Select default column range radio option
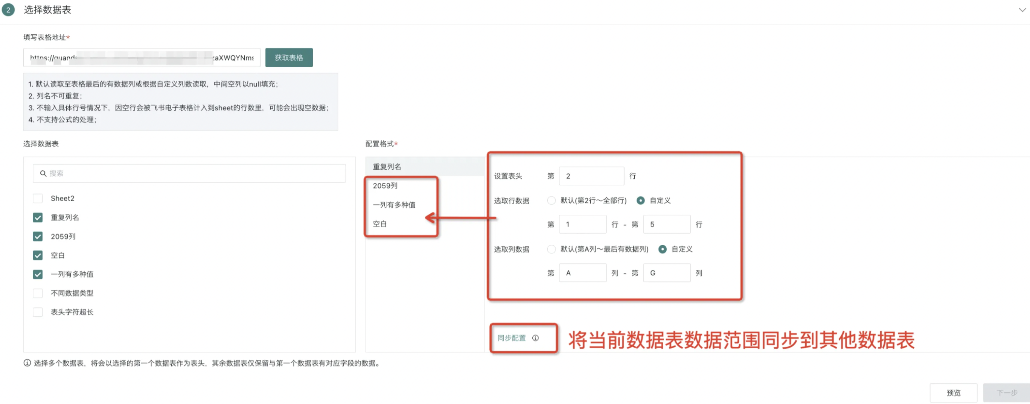 (x=552, y=249)
